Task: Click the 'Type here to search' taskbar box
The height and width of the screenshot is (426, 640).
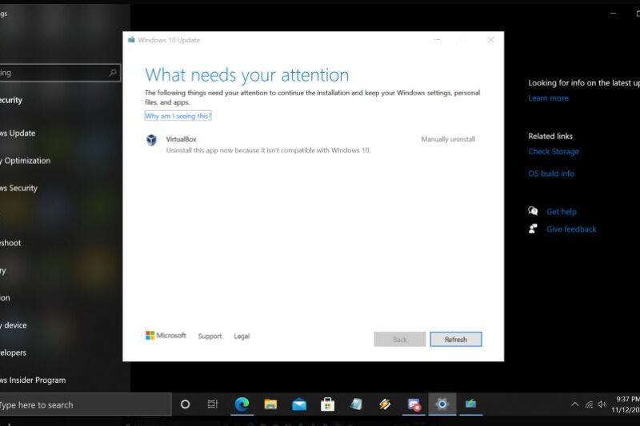Action: click(x=85, y=404)
